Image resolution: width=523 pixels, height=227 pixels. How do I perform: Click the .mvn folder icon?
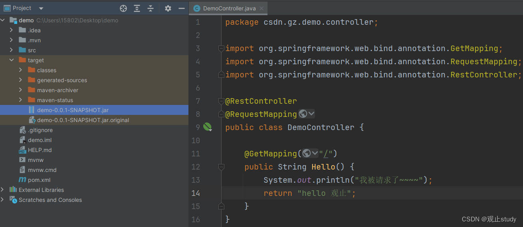22,40
